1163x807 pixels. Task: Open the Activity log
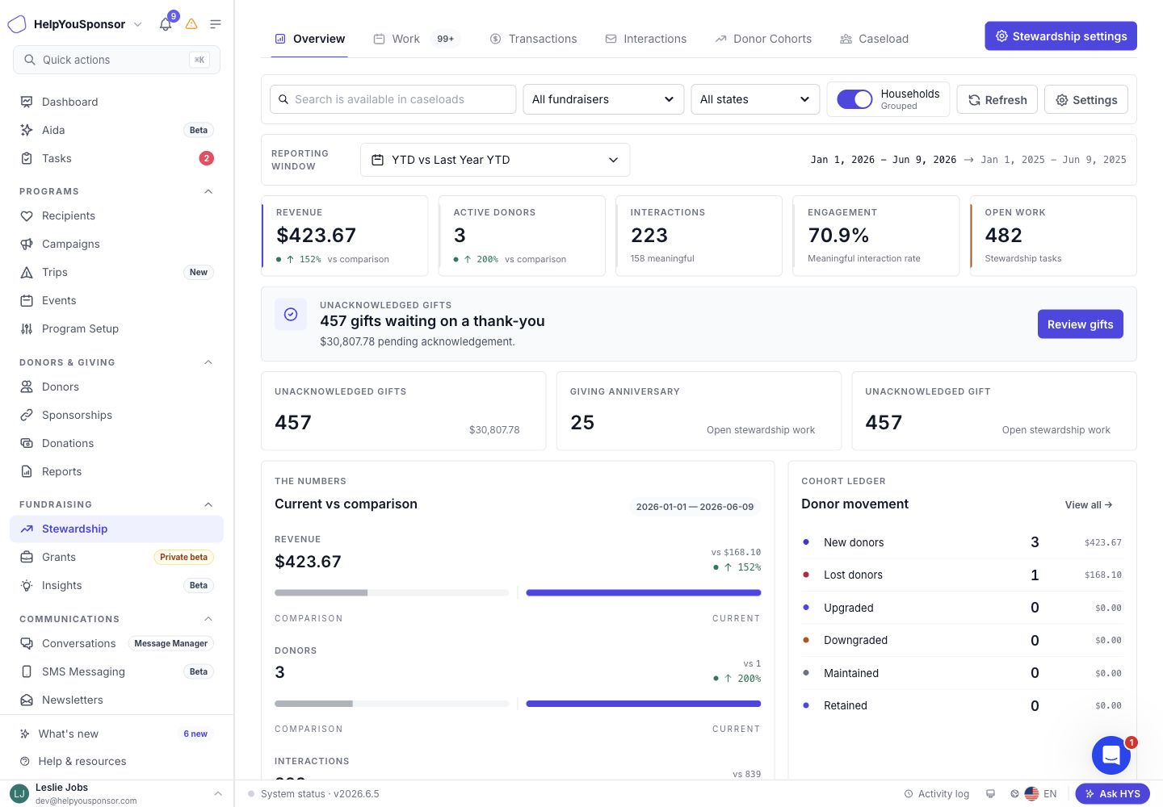[x=936, y=794]
